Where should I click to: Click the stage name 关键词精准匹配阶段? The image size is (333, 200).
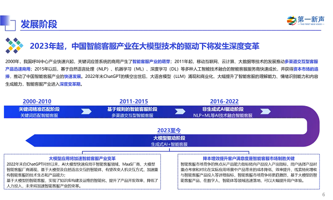[x=39, y=109]
